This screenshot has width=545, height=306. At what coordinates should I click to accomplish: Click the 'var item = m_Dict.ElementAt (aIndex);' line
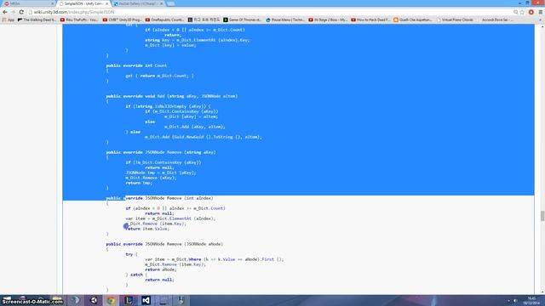170,218
